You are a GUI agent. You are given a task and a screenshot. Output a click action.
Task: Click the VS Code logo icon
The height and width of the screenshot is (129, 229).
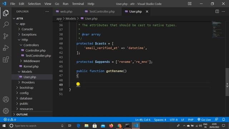(4, 4)
